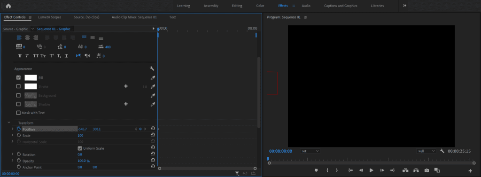The image size is (481, 177).
Task: Open Appearance graphics properties wrench
Action: pos(152,69)
